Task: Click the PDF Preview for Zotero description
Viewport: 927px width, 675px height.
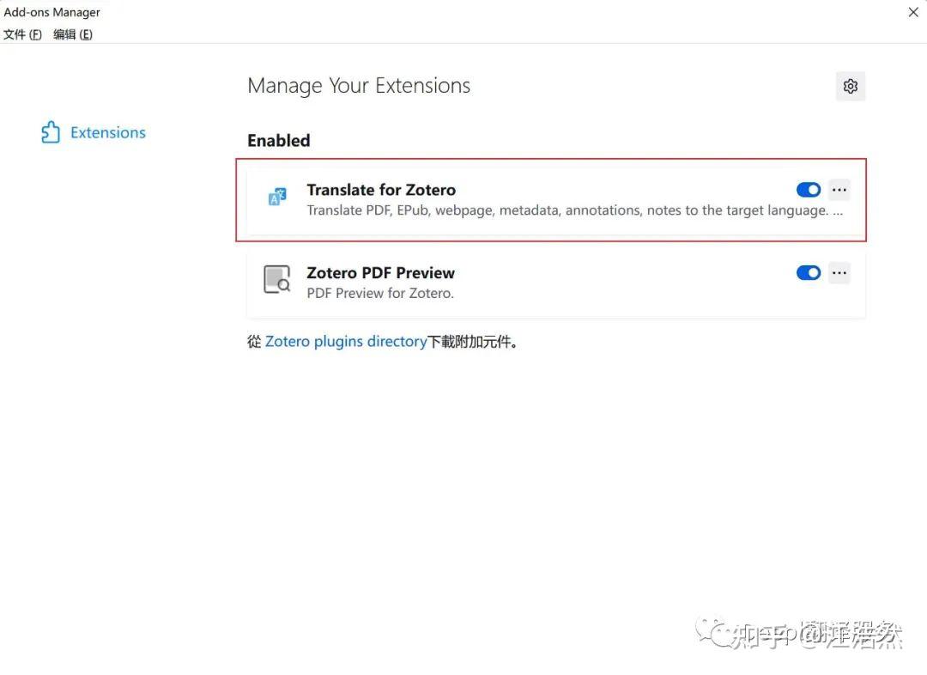Action: tap(380, 293)
